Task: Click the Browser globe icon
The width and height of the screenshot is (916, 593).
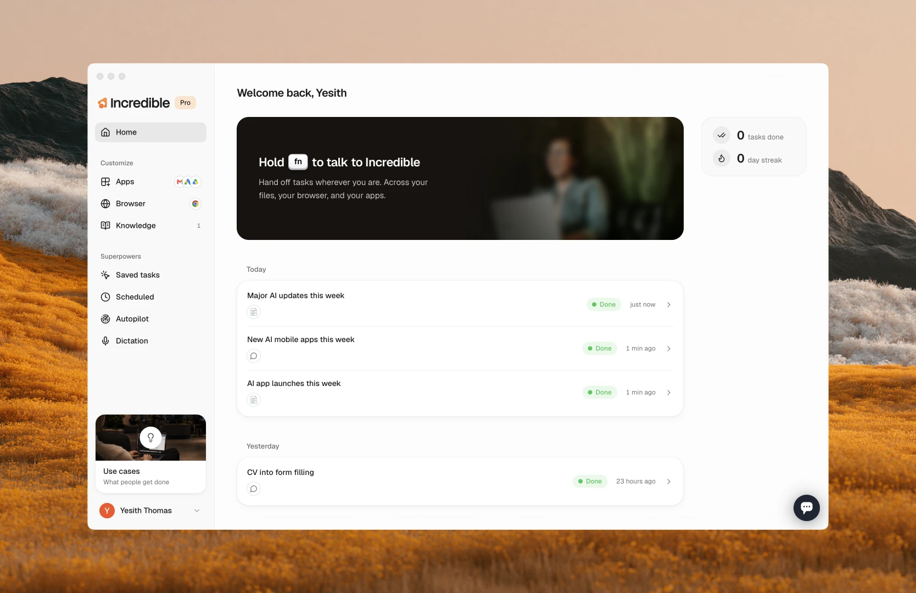Action: pyautogui.click(x=105, y=204)
